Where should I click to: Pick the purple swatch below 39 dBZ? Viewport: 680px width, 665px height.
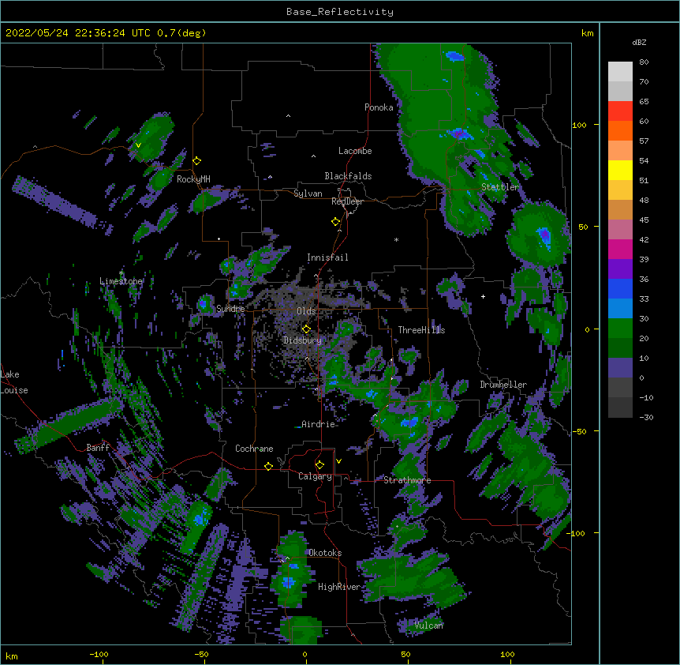620,269
